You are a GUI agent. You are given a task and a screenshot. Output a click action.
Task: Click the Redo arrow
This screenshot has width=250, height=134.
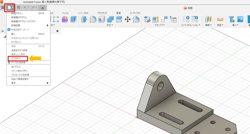33,7
